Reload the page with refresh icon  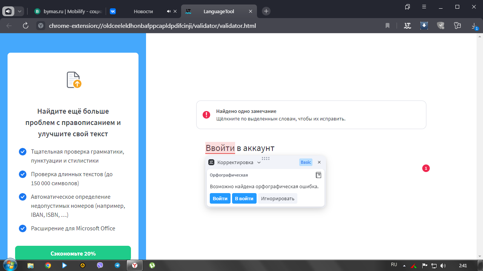(x=26, y=26)
